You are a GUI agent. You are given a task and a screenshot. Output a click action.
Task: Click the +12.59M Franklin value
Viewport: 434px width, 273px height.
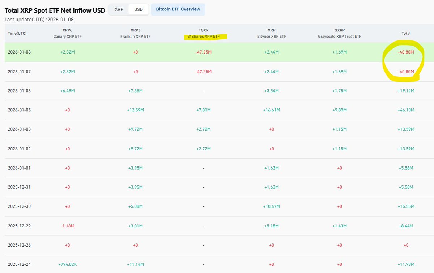[135, 110]
